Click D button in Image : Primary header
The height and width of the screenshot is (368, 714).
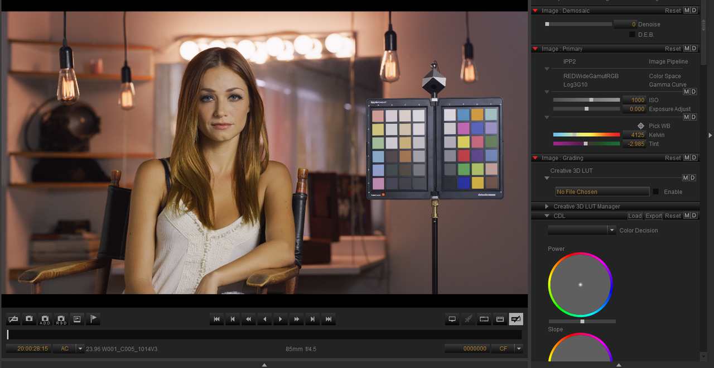tap(694, 49)
